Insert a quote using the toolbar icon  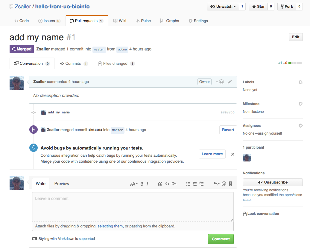tap(160, 184)
